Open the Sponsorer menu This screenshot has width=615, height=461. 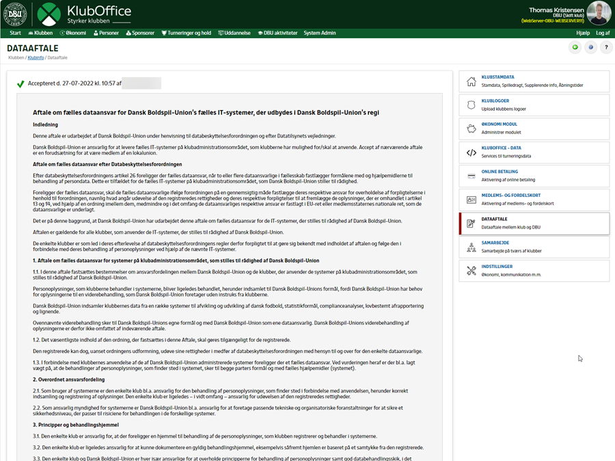click(140, 33)
